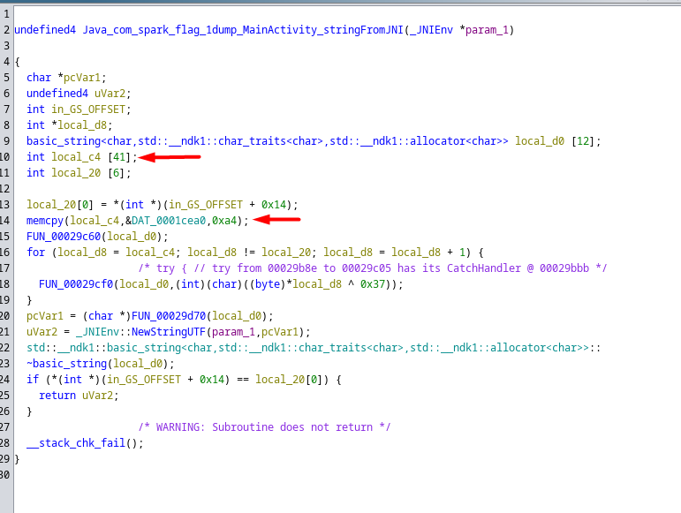Click the 0xa4 size constant in memcpy

click(224, 221)
